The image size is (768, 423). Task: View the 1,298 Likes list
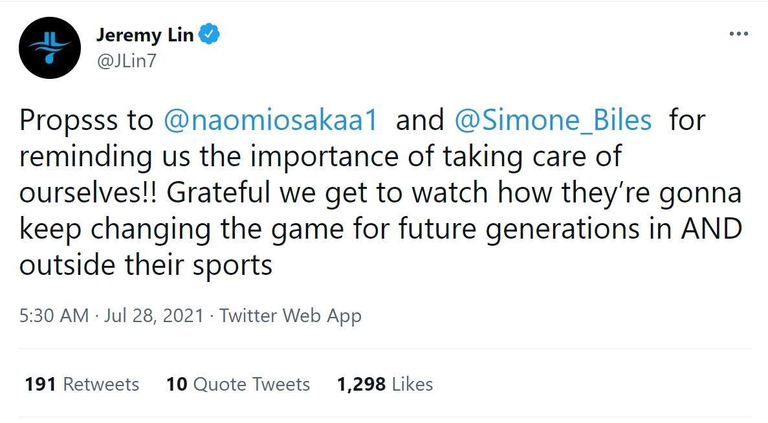[x=384, y=384]
